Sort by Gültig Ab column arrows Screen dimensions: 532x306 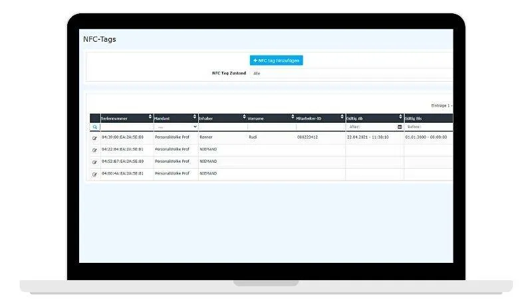[x=400, y=117]
